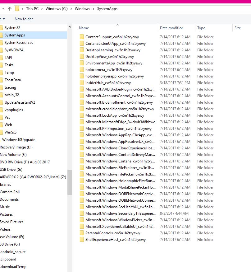Viewport: 251px width, 272px height.
Task: Click the New folder button
Action: pyautogui.click(x=24, y=19)
